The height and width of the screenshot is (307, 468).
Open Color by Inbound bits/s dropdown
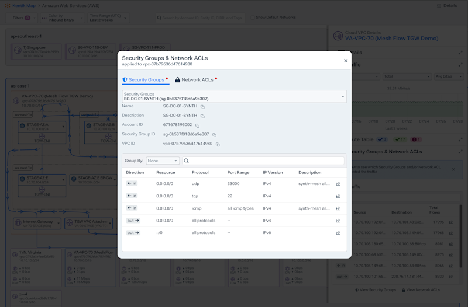click(x=63, y=18)
